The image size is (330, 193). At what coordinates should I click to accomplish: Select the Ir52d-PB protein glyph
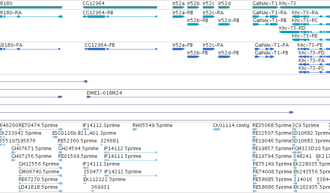[x=225, y=57]
